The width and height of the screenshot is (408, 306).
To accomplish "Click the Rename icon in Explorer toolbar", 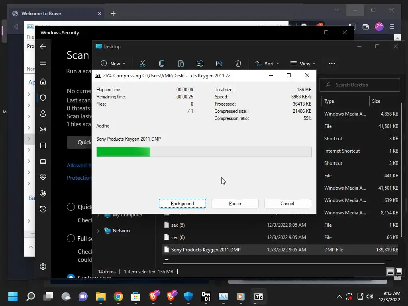I will [x=200, y=63].
